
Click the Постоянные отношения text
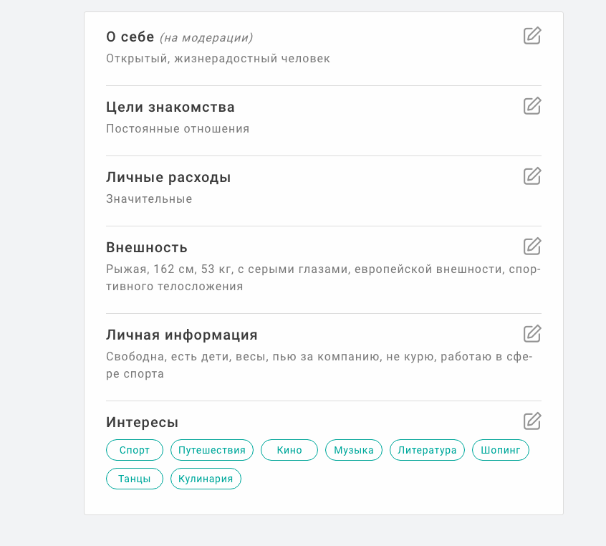[x=178, y=129]
